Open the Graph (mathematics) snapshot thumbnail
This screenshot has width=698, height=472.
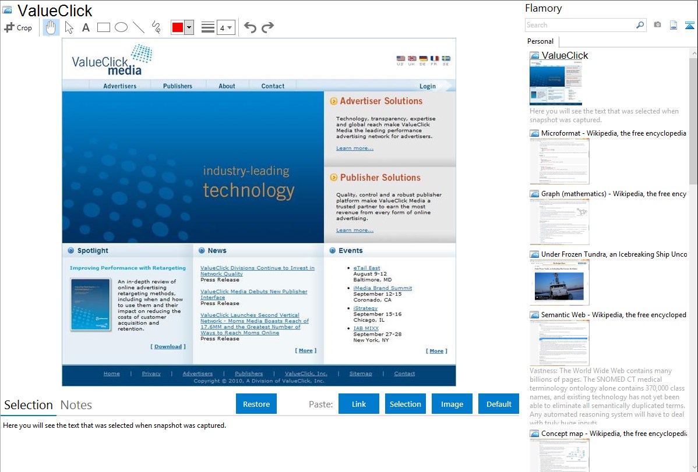[559, 222]
